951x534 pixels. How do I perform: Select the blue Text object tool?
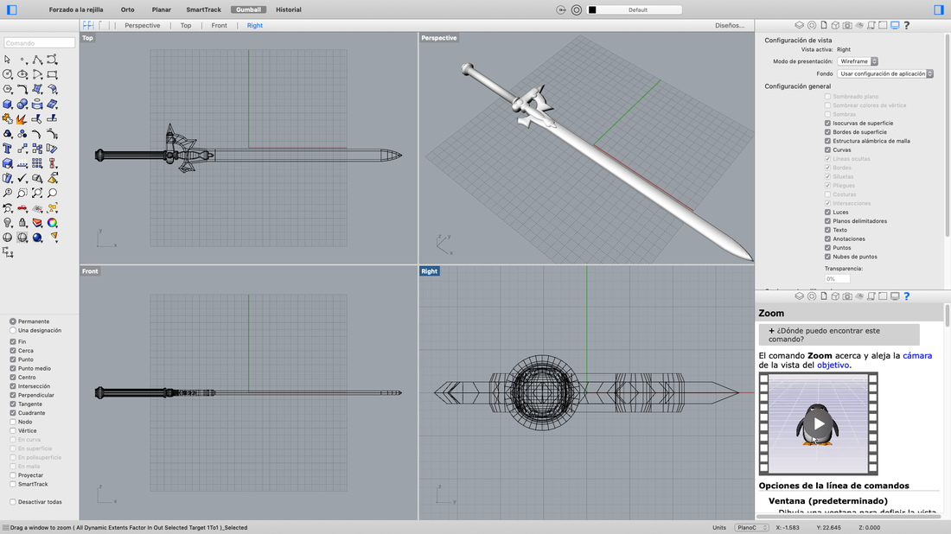click(7, 149)
